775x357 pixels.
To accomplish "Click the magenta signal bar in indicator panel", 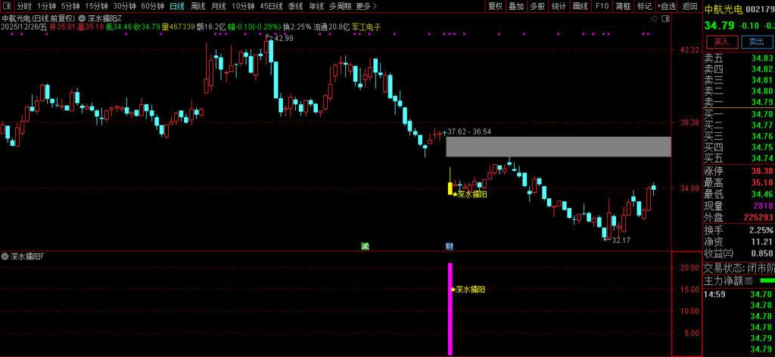I will click(450, 309).
